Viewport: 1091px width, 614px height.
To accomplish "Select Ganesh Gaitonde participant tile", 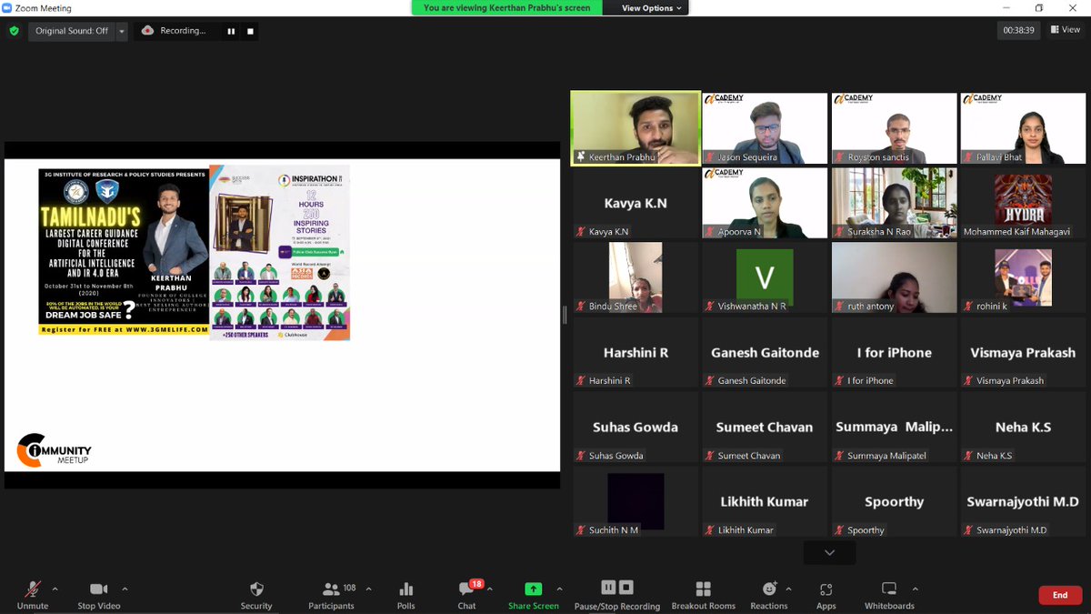I will coord(765,352).
